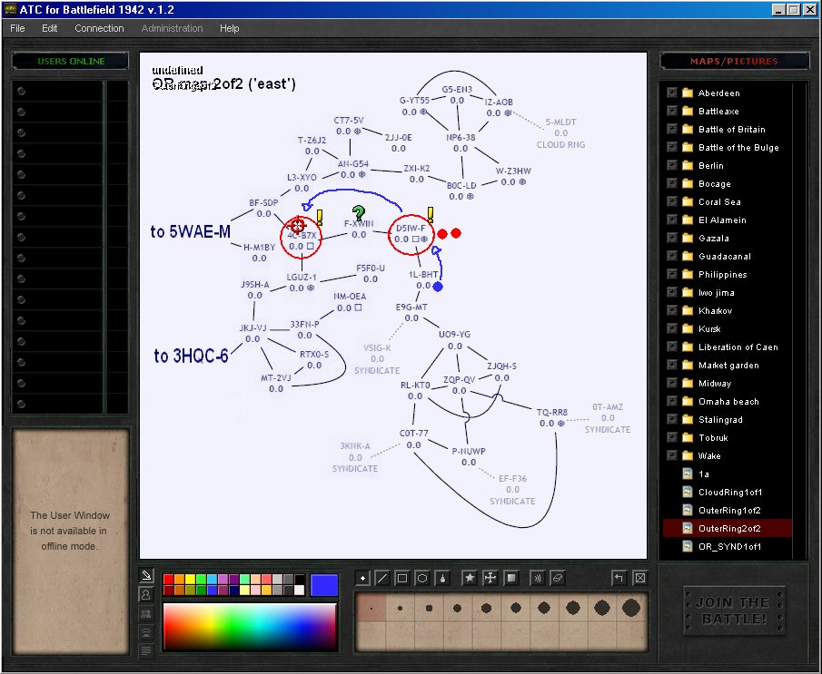
Task: Expand the Battleaxe folder node
Action: (x=672, y=111)
